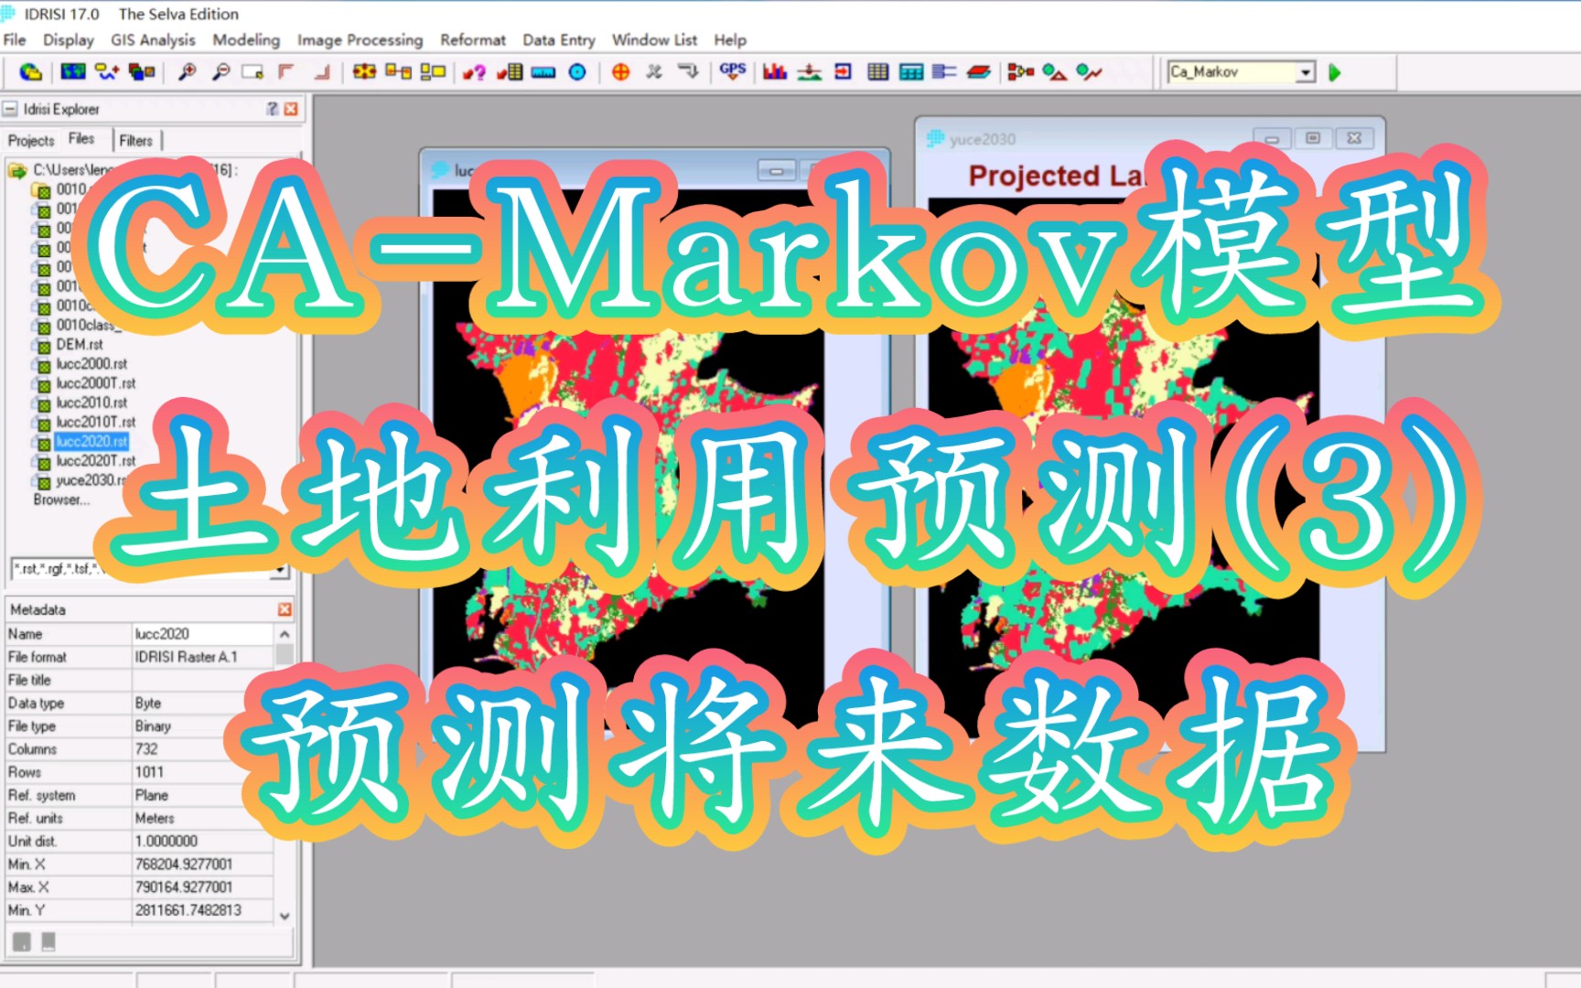Viewport: 1581px width, 988px height.
Task: Close the Idrisi Explorer panel
Action: point(291,109)
